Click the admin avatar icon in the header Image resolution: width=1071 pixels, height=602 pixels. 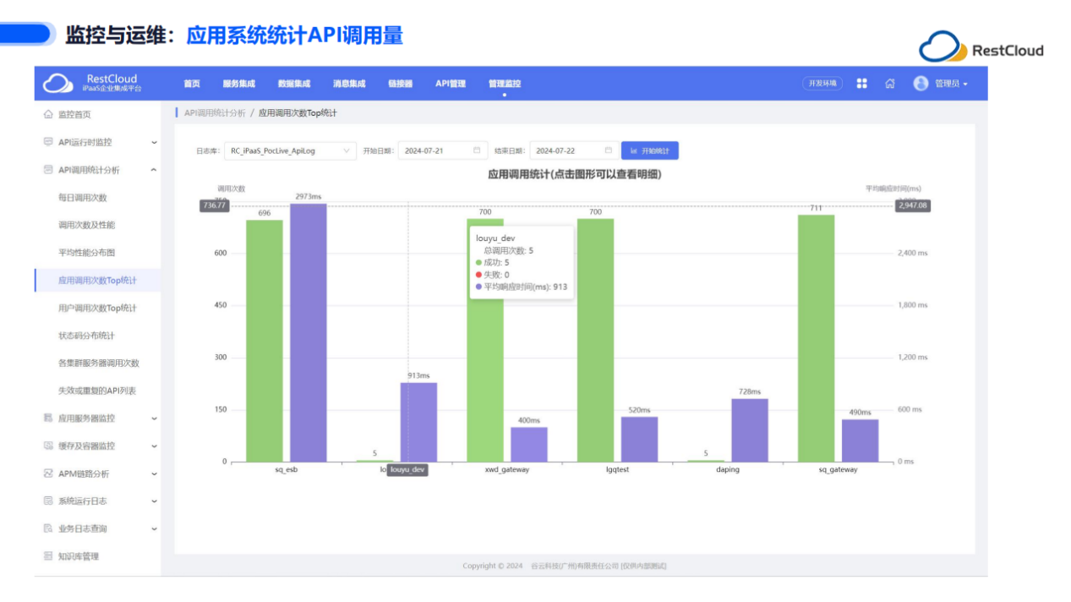pos(921,83)
